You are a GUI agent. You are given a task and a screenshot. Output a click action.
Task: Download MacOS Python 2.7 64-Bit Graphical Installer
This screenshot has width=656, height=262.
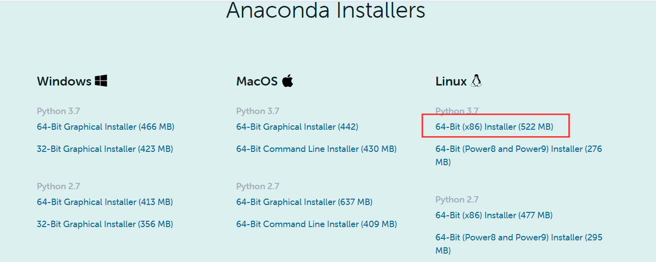304,202
